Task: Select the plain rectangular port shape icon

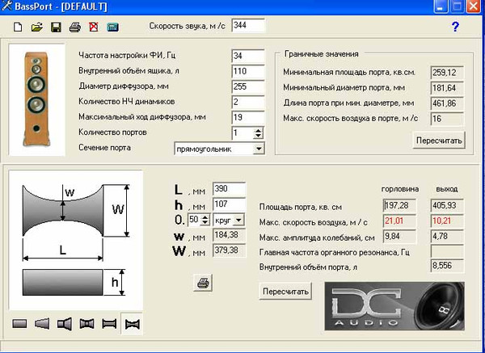Action: tap(19, 324)
